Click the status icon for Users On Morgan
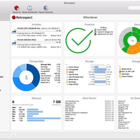Screen dimensions: 140x140 [x=95, y=32]
